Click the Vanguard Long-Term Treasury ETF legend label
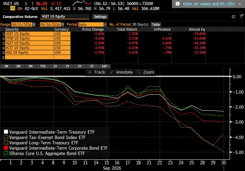Viewport: 245px width, 171px height. (44, 143)
